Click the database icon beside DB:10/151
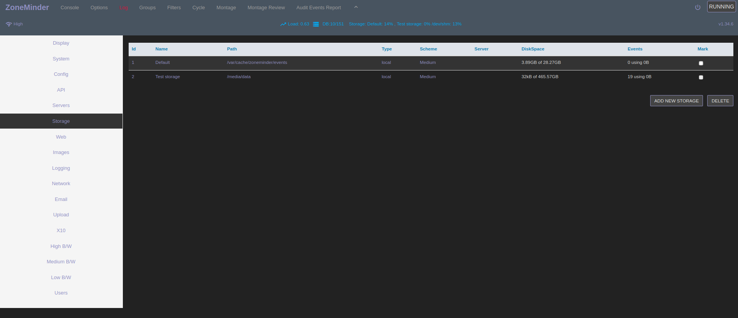Viewport: 738px width, 318px height. tap(316, 24)
